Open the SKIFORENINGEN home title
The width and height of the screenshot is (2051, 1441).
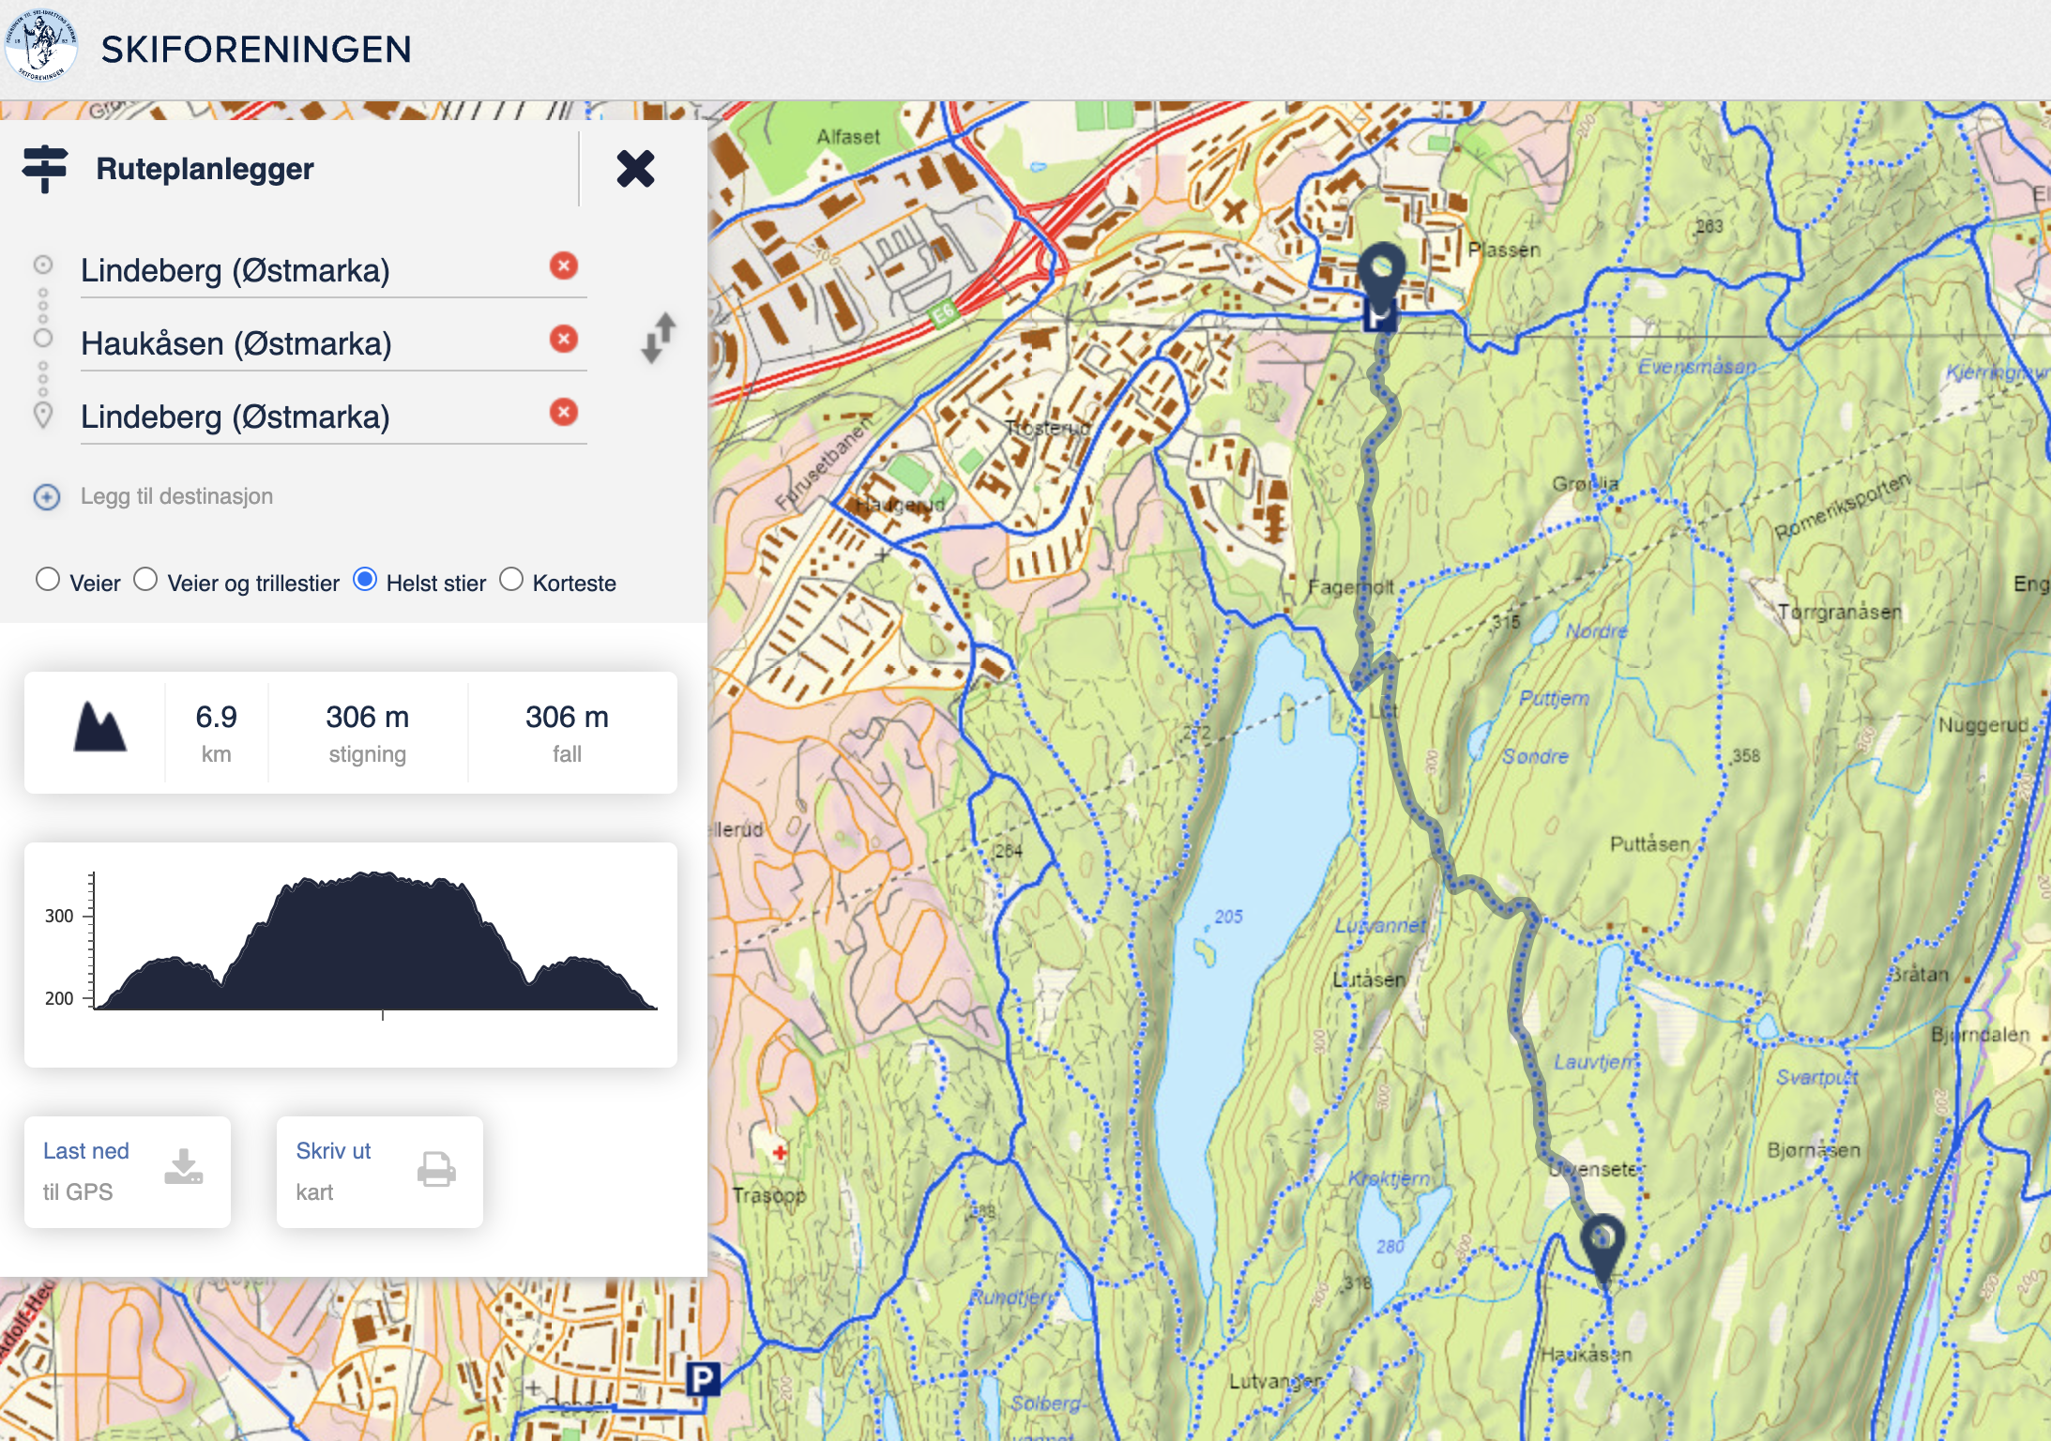(256, 50)
